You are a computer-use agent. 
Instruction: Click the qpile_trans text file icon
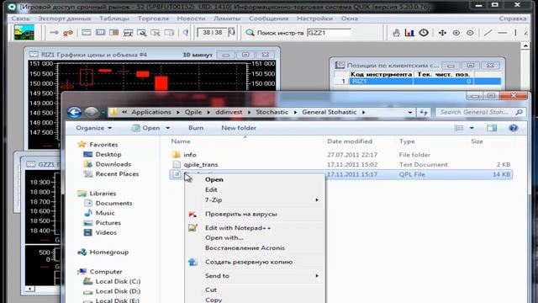[x=177, y=165]
